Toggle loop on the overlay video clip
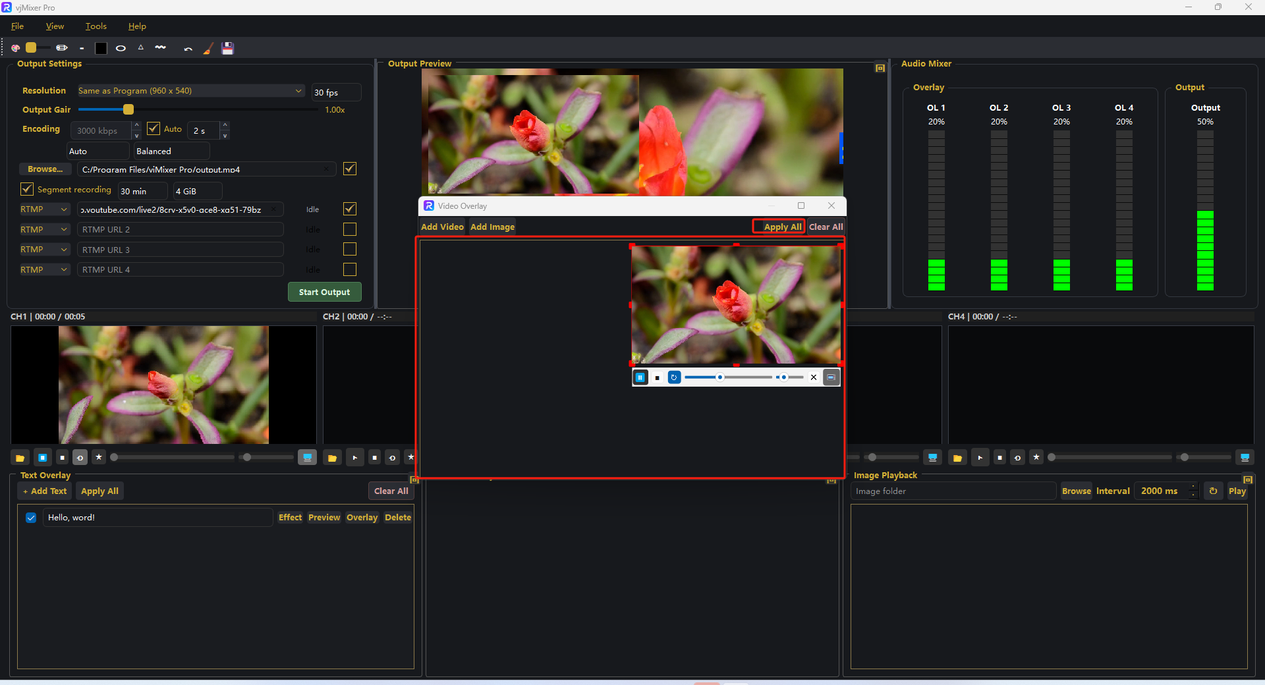The width and height of the screenshot is (1265, 685). 674,377
